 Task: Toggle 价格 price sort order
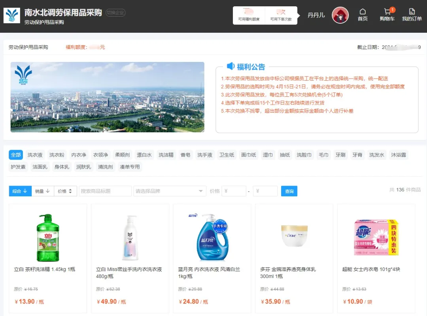65,191
